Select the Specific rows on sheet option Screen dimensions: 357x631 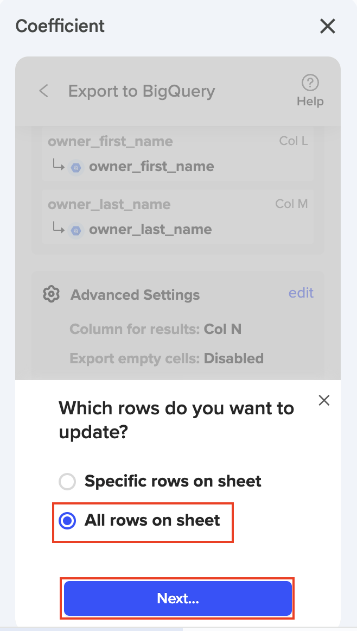click(x=67, y=482)
